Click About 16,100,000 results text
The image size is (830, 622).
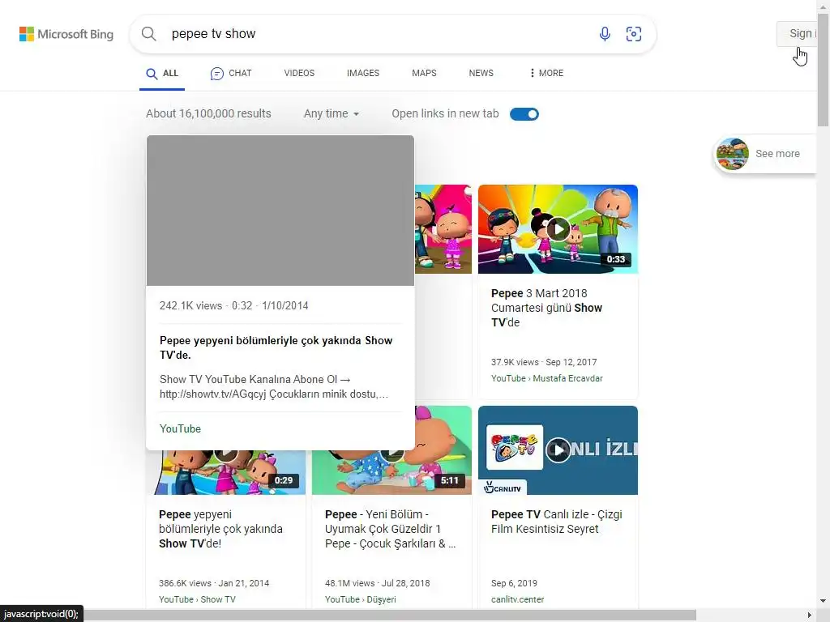208,113
